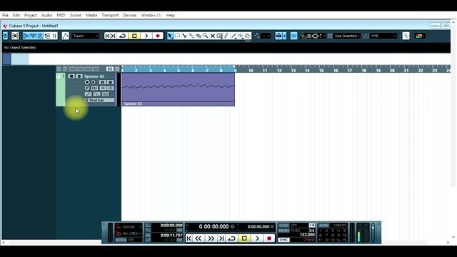Open the Mixer icon in toolbar

pyautogui.click(x=54, y=36)
